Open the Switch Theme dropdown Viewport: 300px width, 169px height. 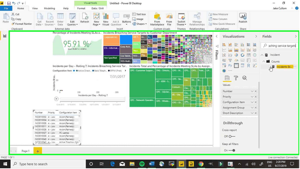click(181, 19)
